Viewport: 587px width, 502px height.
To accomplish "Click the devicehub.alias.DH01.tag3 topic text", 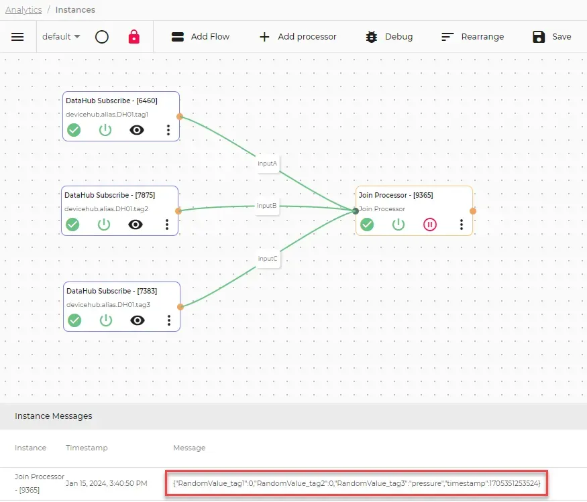I will pyautogui.click(x=108, y=304).
